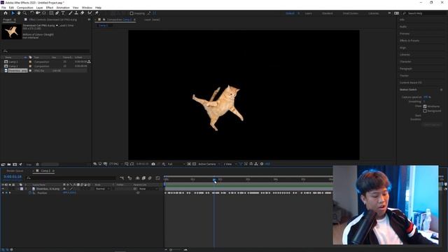Click the Home icon in the toolbar
Screen dimensions: 448x252
(6, 13)
